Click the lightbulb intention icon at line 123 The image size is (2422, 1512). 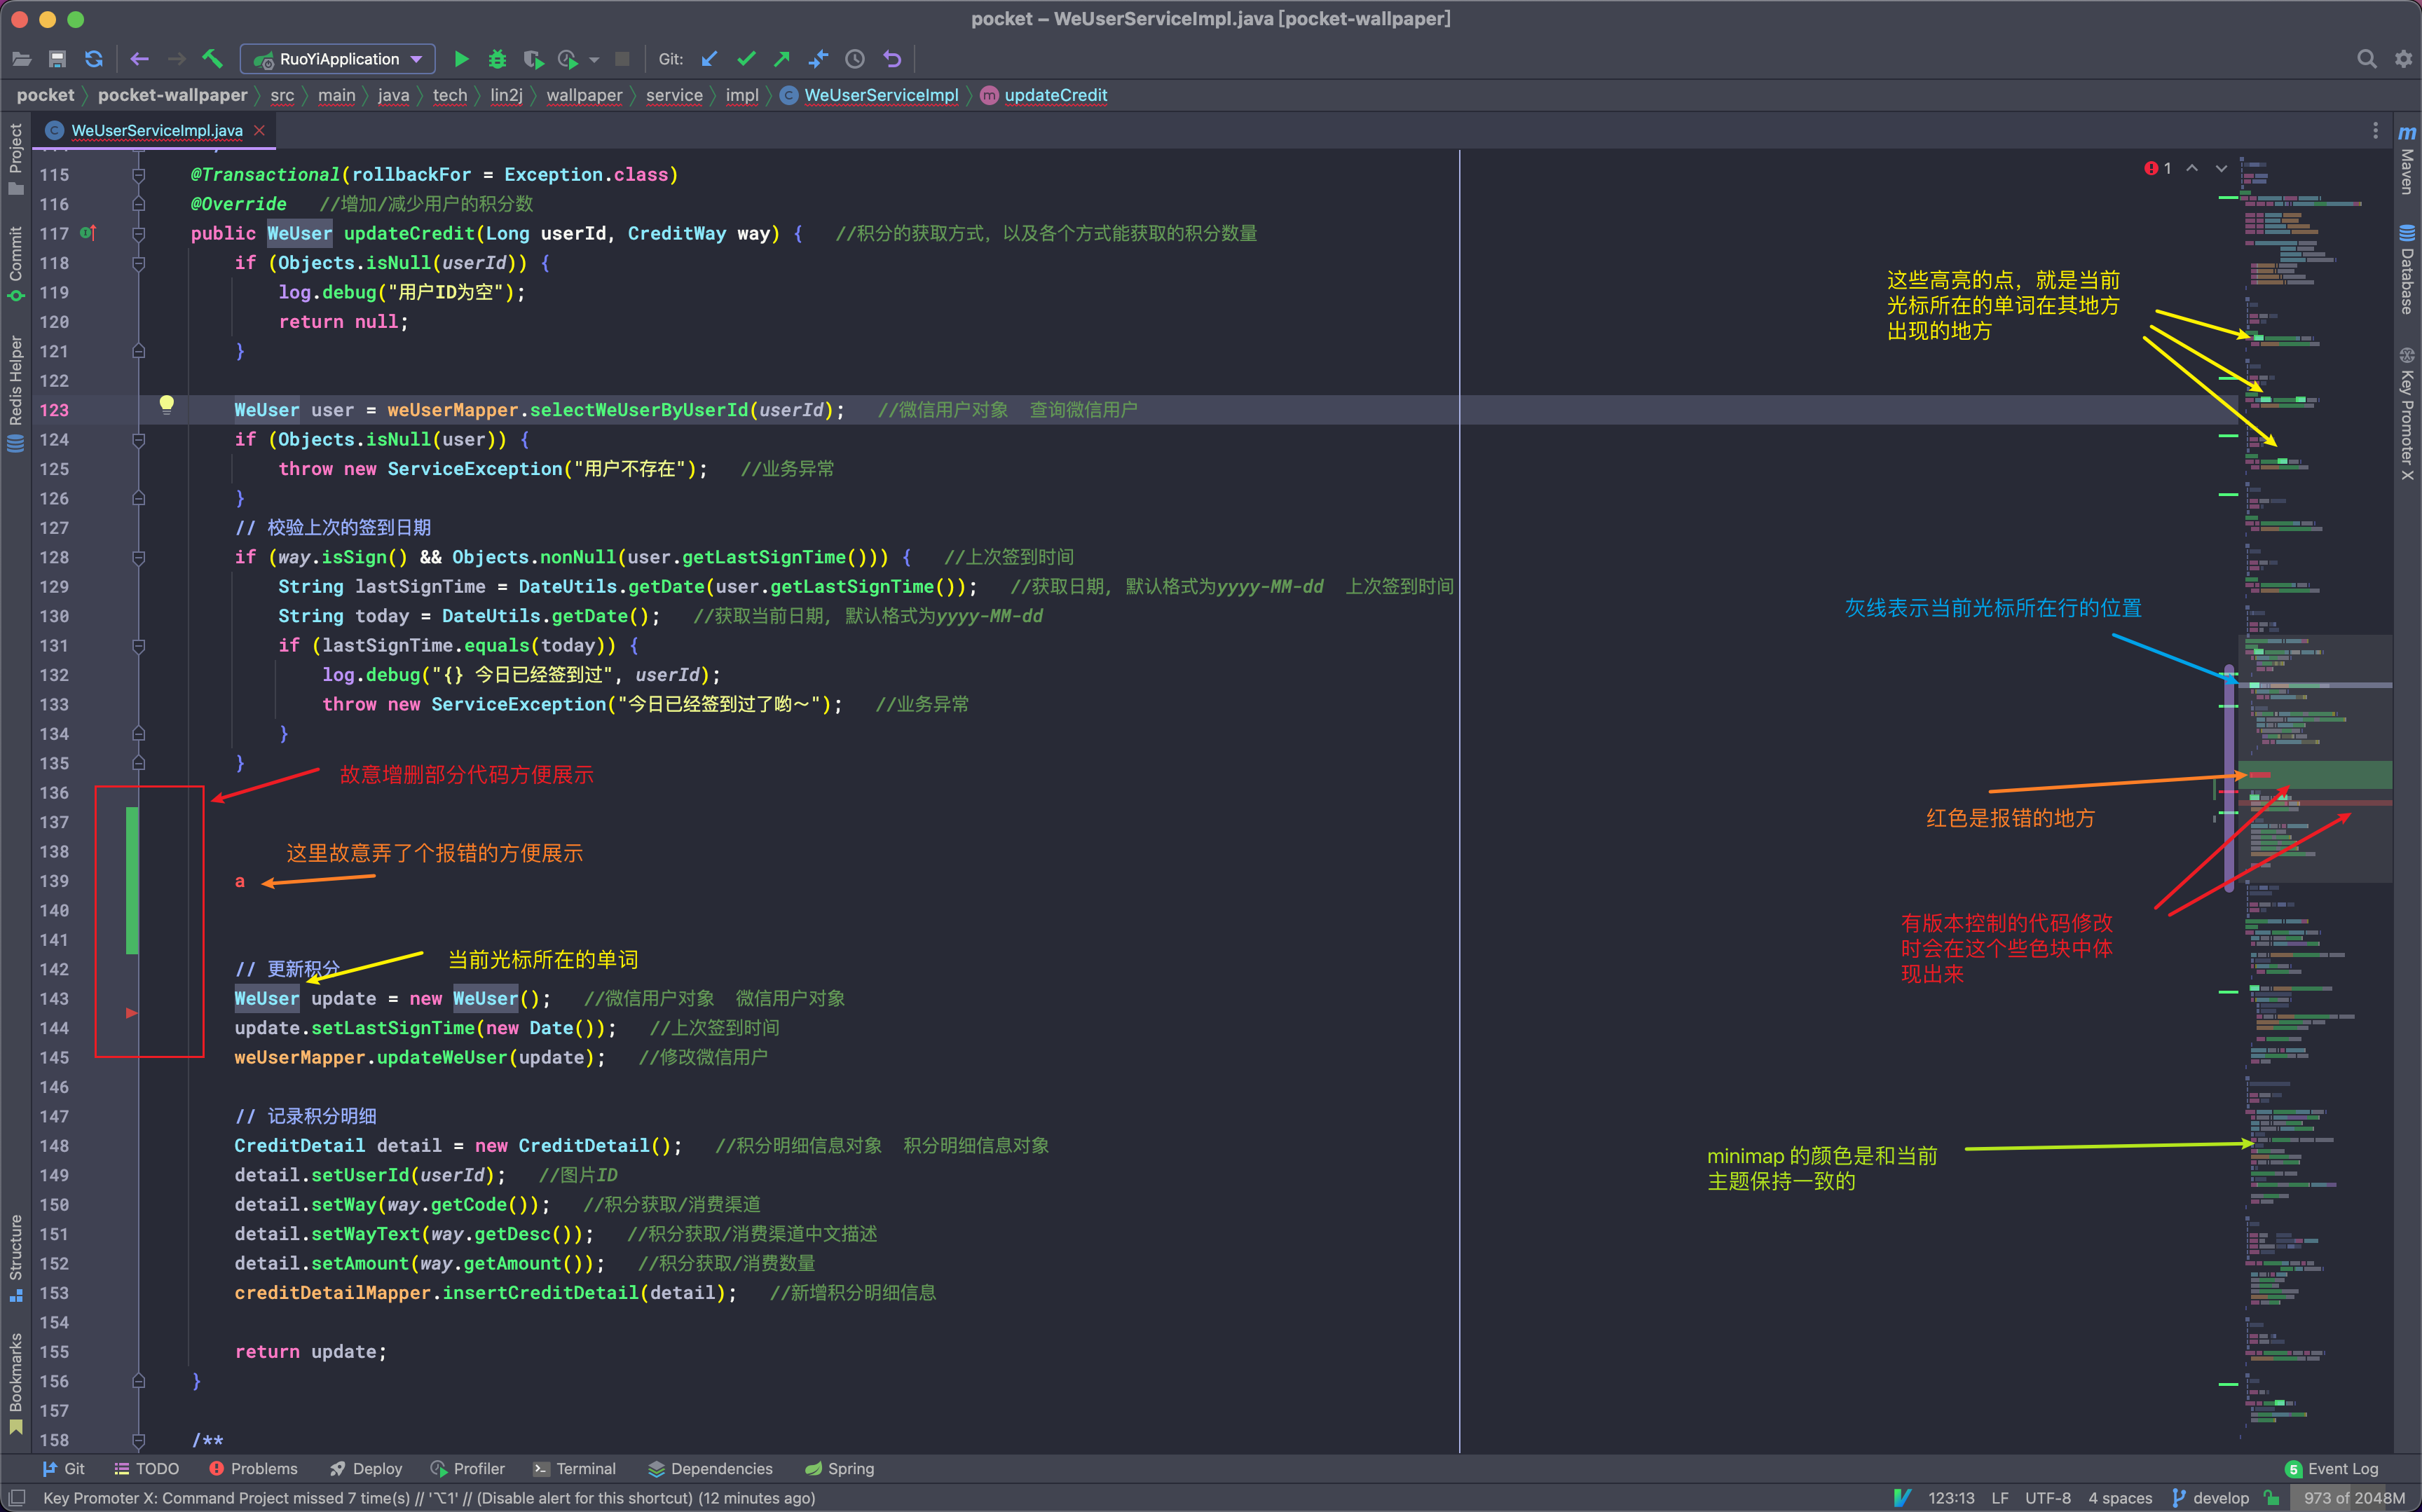[x=166, y=405]
